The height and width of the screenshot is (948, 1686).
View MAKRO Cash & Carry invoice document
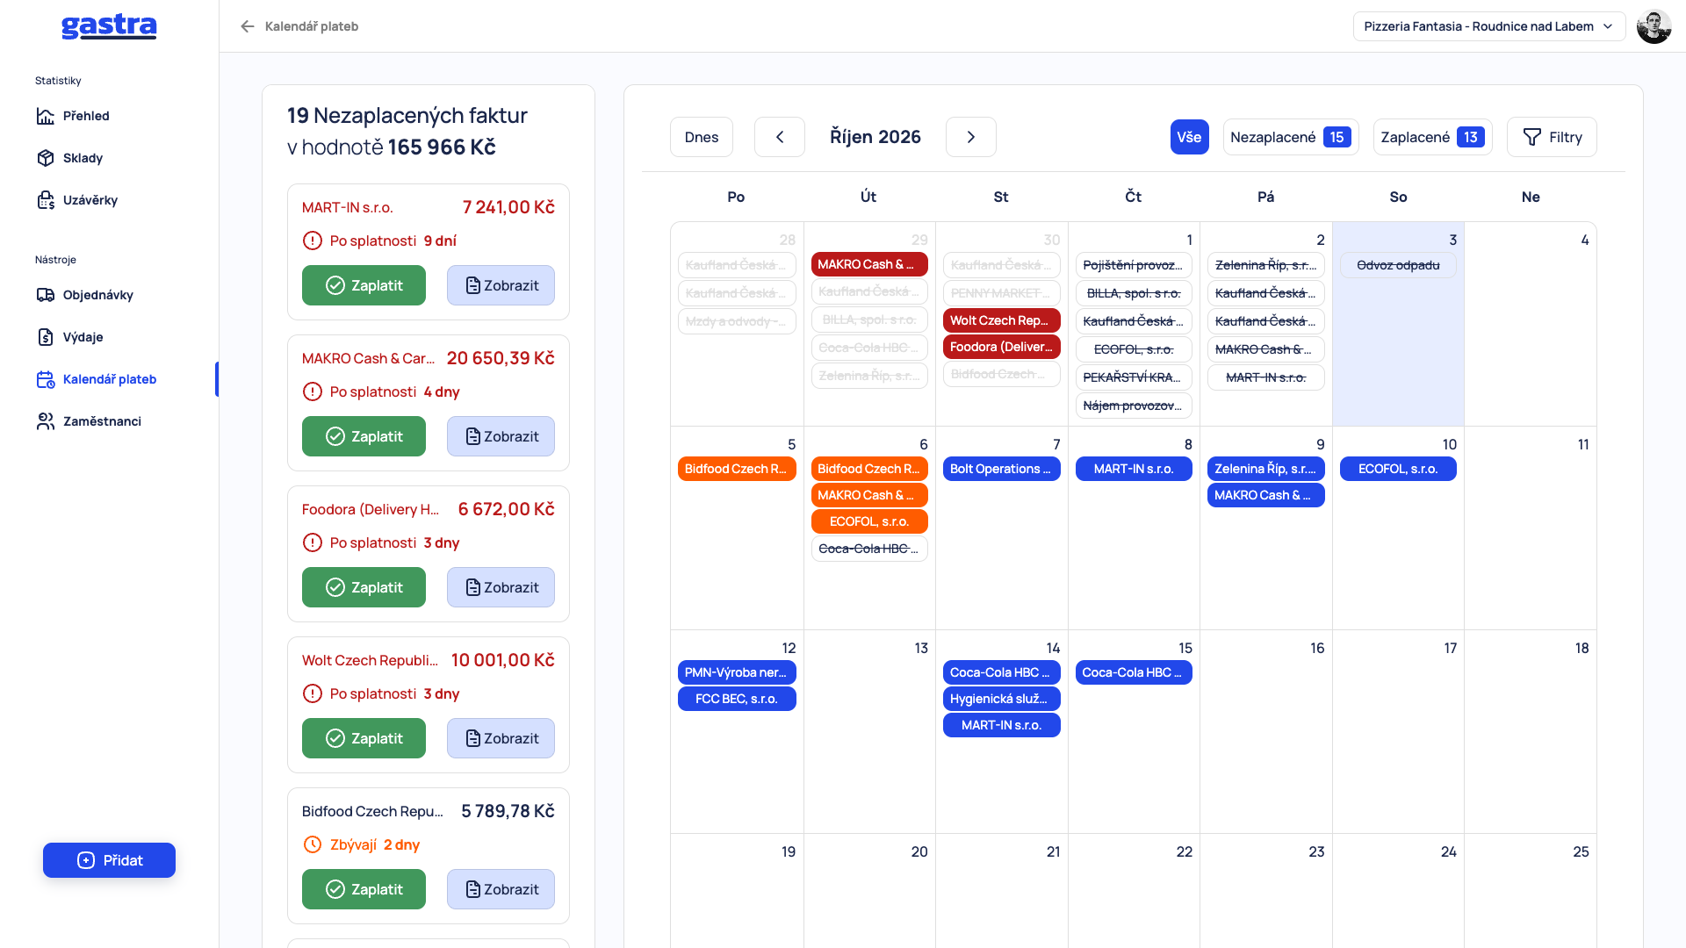coord(501,436)
